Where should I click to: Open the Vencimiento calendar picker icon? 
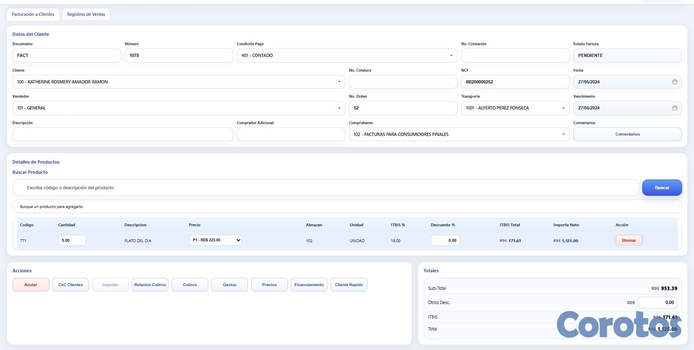coord(674,108)
